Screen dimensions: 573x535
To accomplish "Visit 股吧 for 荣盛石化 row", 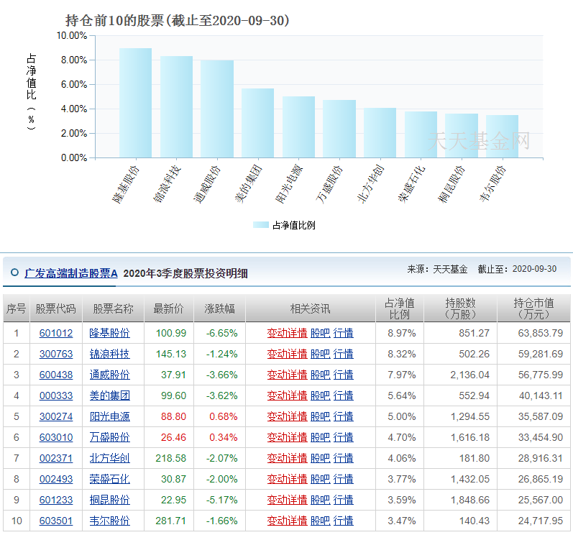I will coord(320,479).
